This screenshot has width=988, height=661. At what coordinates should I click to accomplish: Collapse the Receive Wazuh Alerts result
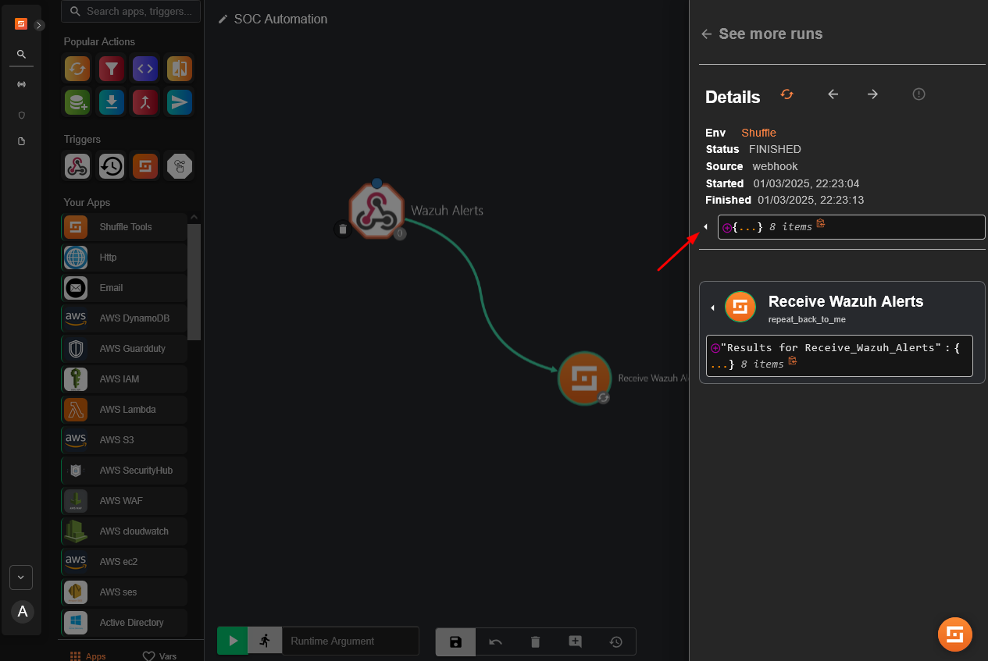point(712,308)
